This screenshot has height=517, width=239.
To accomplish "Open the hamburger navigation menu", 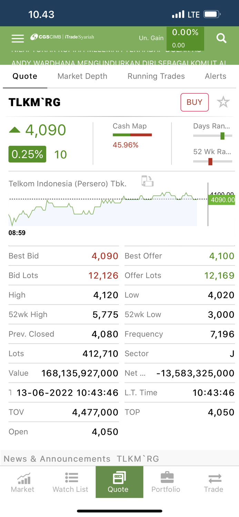I will (18, 38).
